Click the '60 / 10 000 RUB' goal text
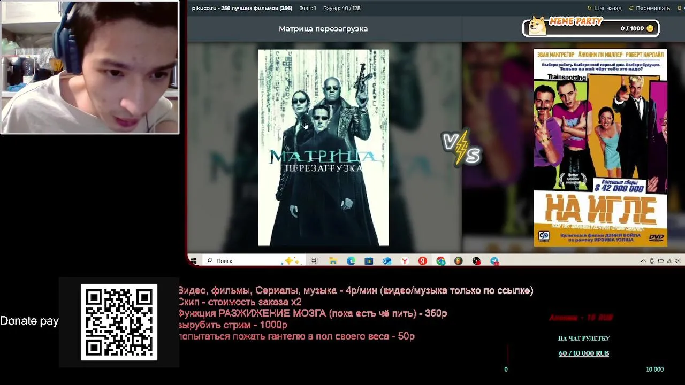Image resolution: width=685 pixels, height=385 pixels. click(584, 353)
